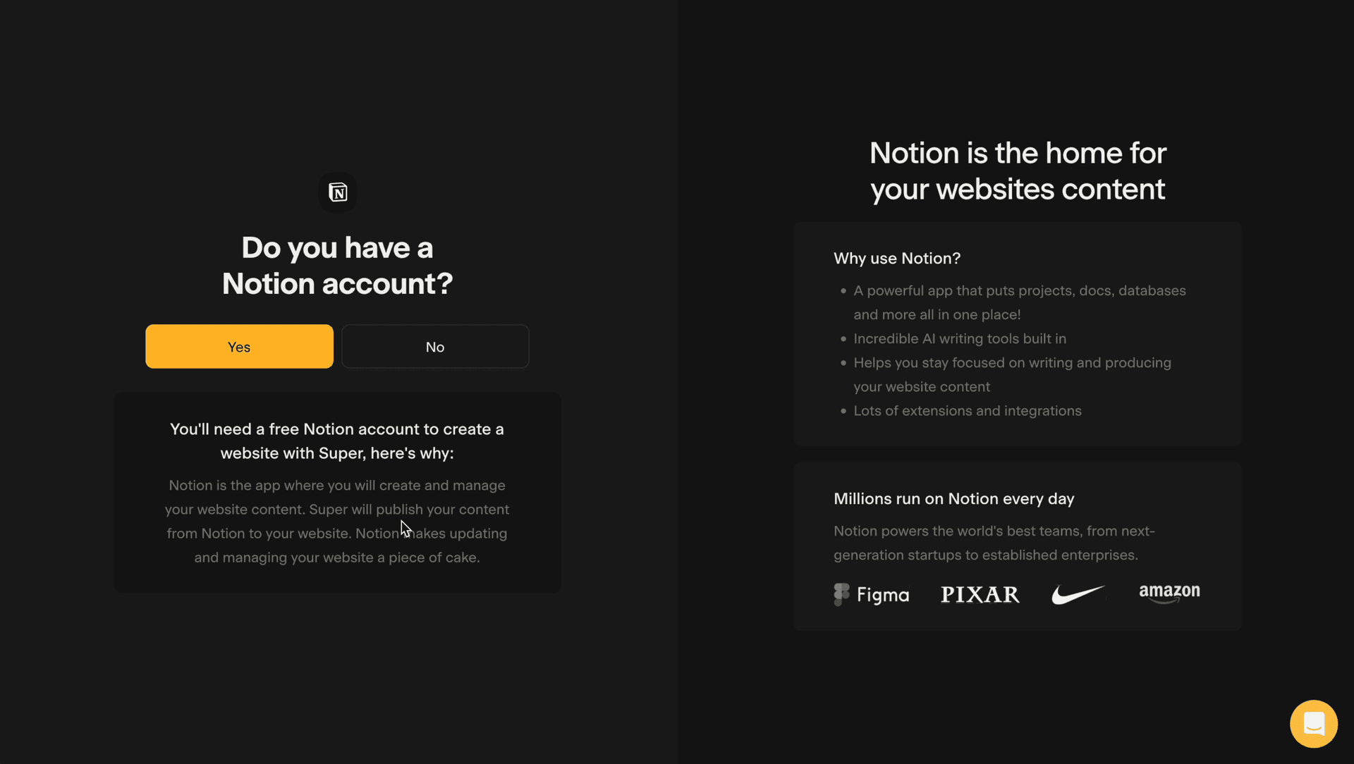Click the Notion logo icon
This screenshot has width=1354, height=764.
tap(338, 192)
